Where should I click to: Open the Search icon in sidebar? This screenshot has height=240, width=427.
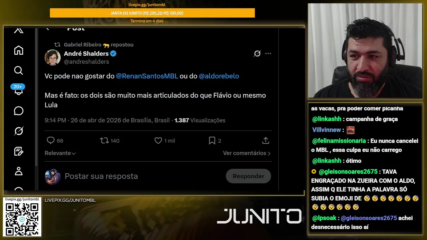click(x=19, y=70)
